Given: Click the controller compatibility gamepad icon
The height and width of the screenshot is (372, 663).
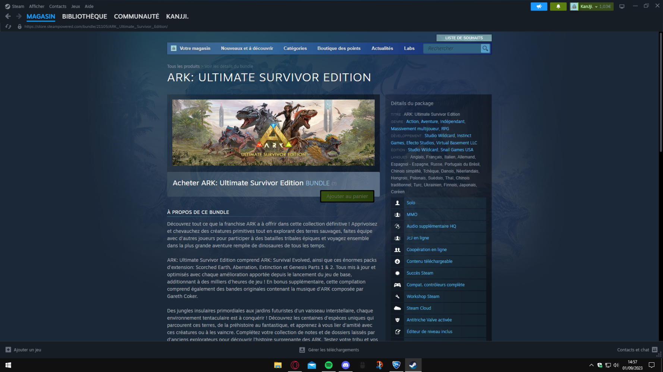Looking at the screenshot, I should coord(398,285).
